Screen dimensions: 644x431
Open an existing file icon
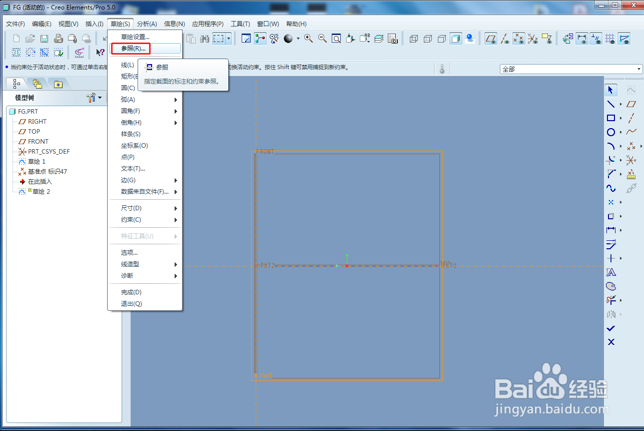[30, 39]
